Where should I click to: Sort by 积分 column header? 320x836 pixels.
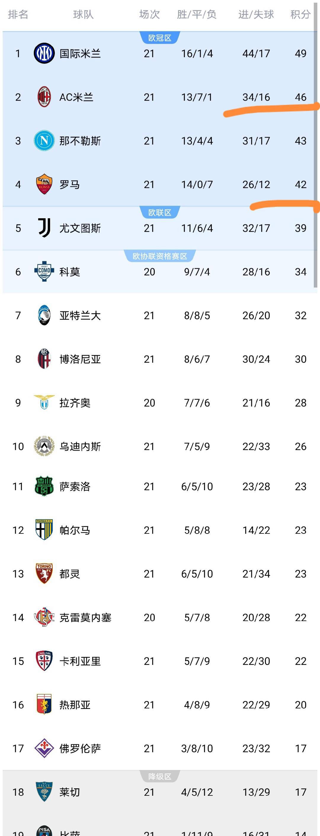(x=300, y=15)
